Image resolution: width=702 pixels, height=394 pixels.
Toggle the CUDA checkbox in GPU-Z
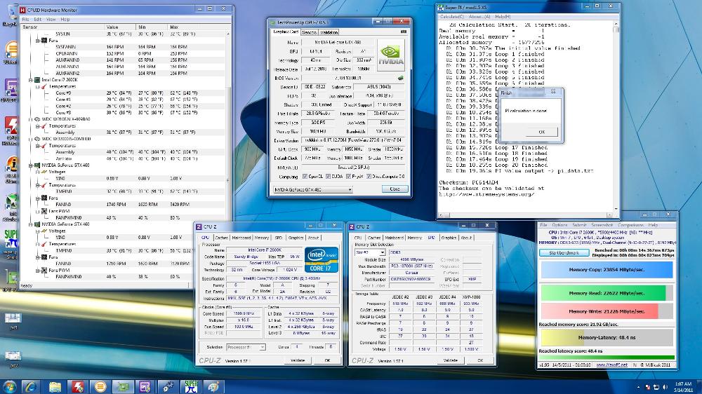pyautogui.click(x=328, y=177)
